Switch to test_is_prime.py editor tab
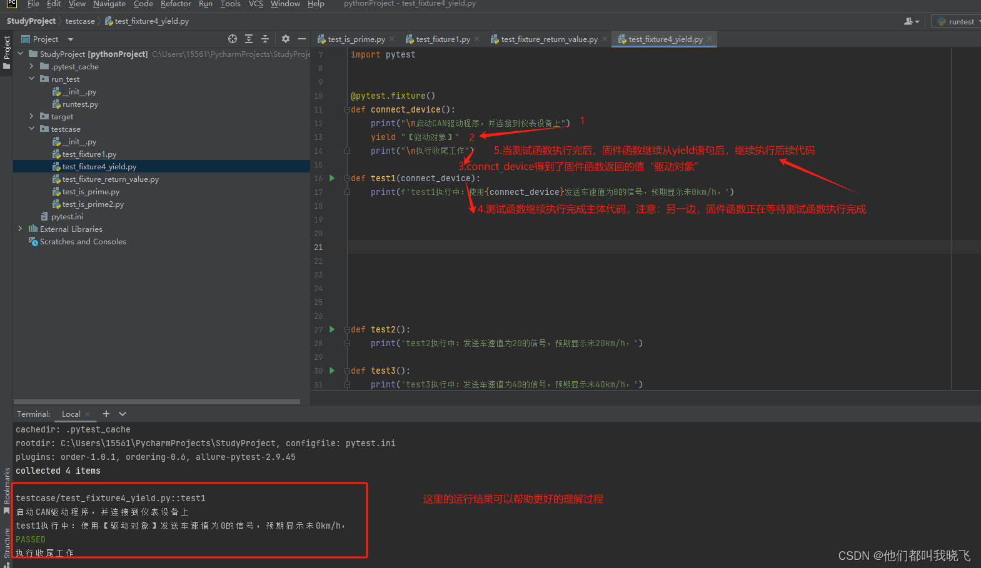The height and width of the screenshot is (568, 981). pyautogui.click(x=356, y=39)
